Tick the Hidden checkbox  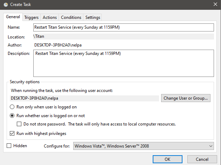9,146
